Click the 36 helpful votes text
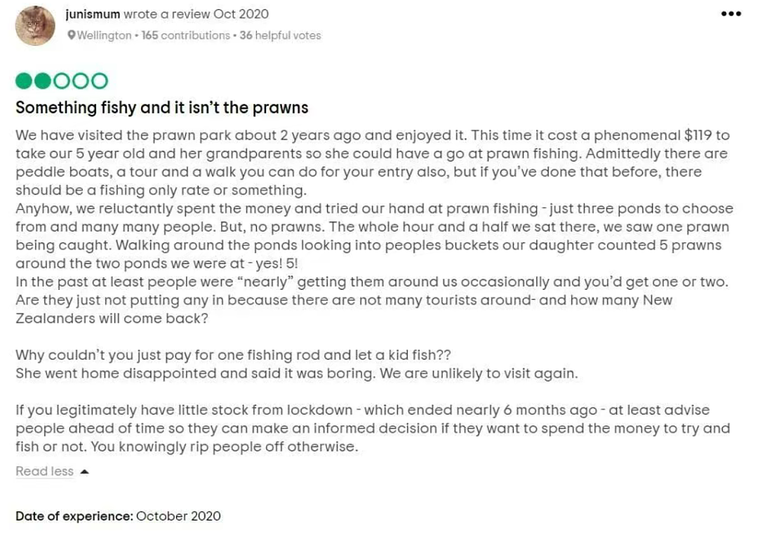 tap(280, 35)
